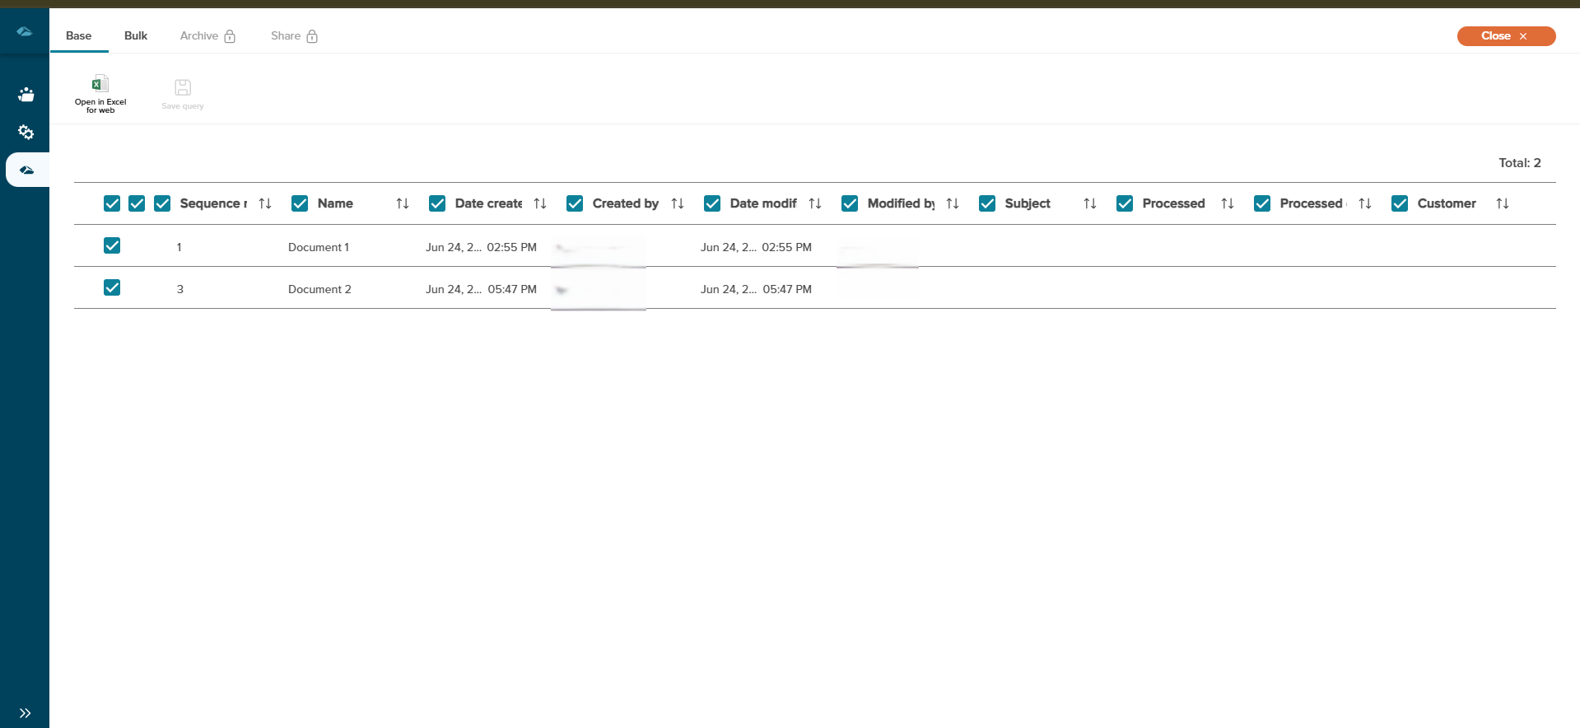Switch to the Bulk tab
Viewport: 1580px width, 728px height.
pos(136,35)
